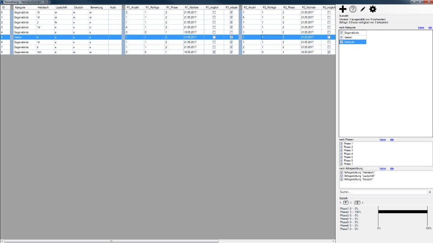Click "alle" link next to nach Phasen
433x243 pixels.
(x=392, y=139)
